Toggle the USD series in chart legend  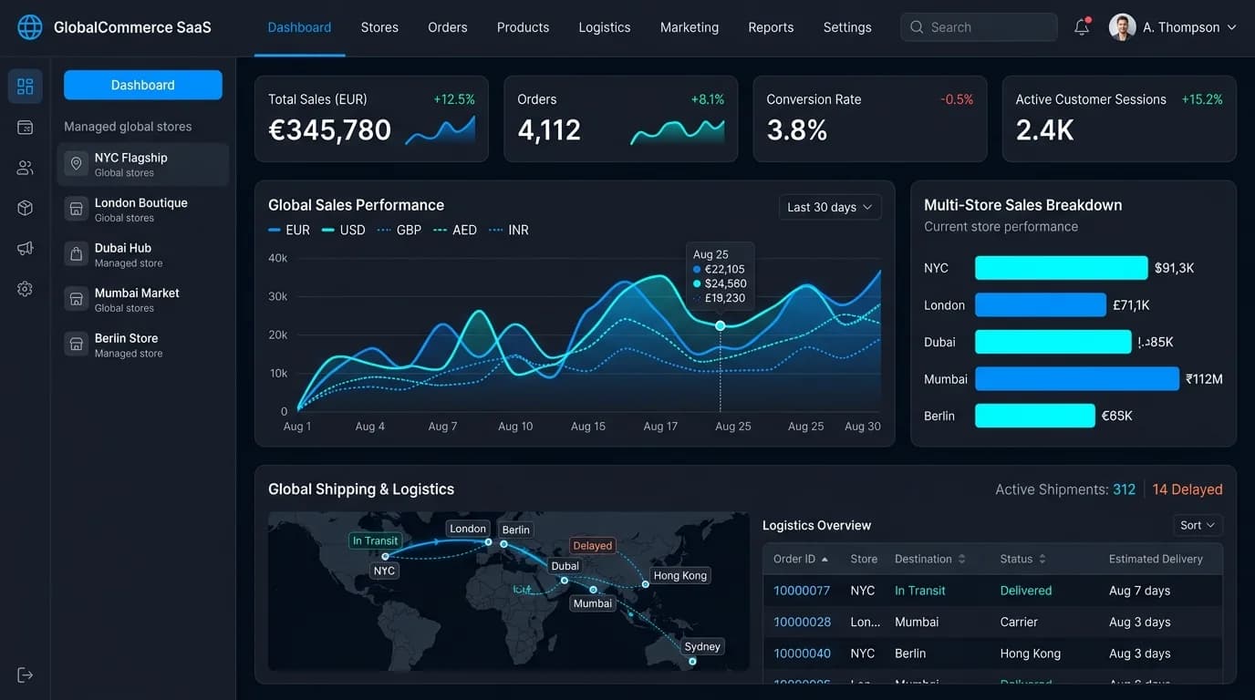coord(344,231)
